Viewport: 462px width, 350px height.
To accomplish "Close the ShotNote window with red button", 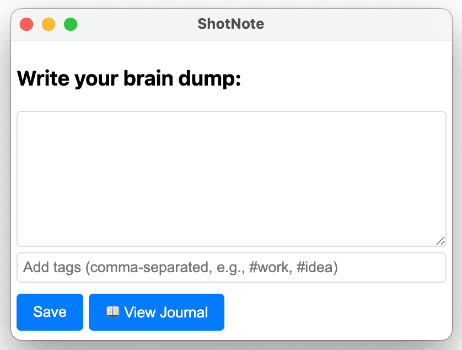I will (26, 24).
